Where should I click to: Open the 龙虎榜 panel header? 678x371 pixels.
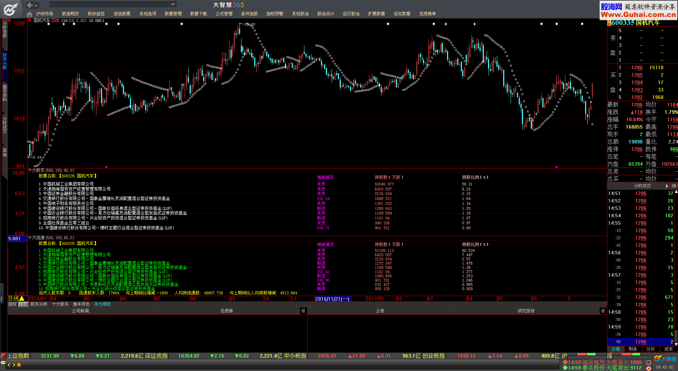pos(226,311)
